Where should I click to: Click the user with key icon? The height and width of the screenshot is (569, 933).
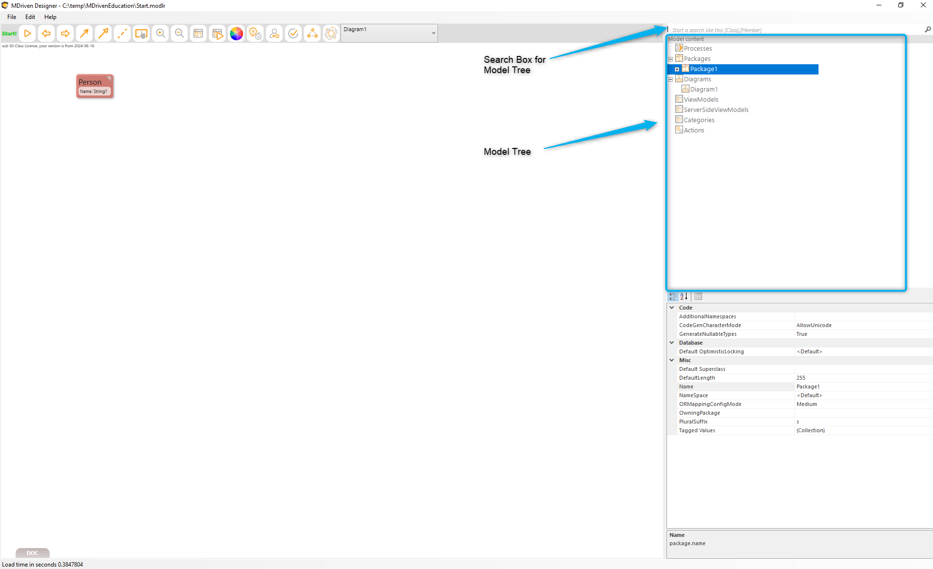[274, 34]
